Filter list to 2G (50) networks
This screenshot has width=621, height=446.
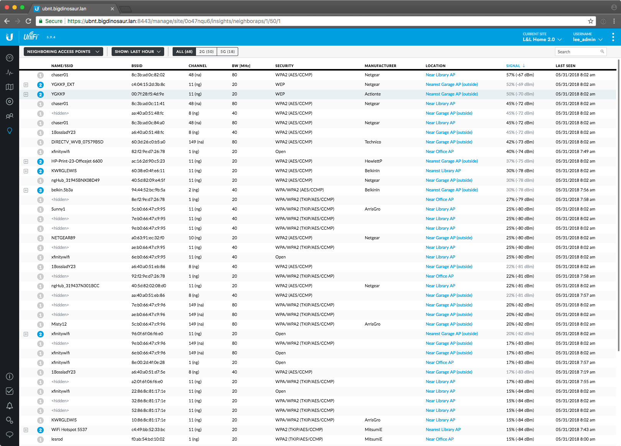coord(206,52)
